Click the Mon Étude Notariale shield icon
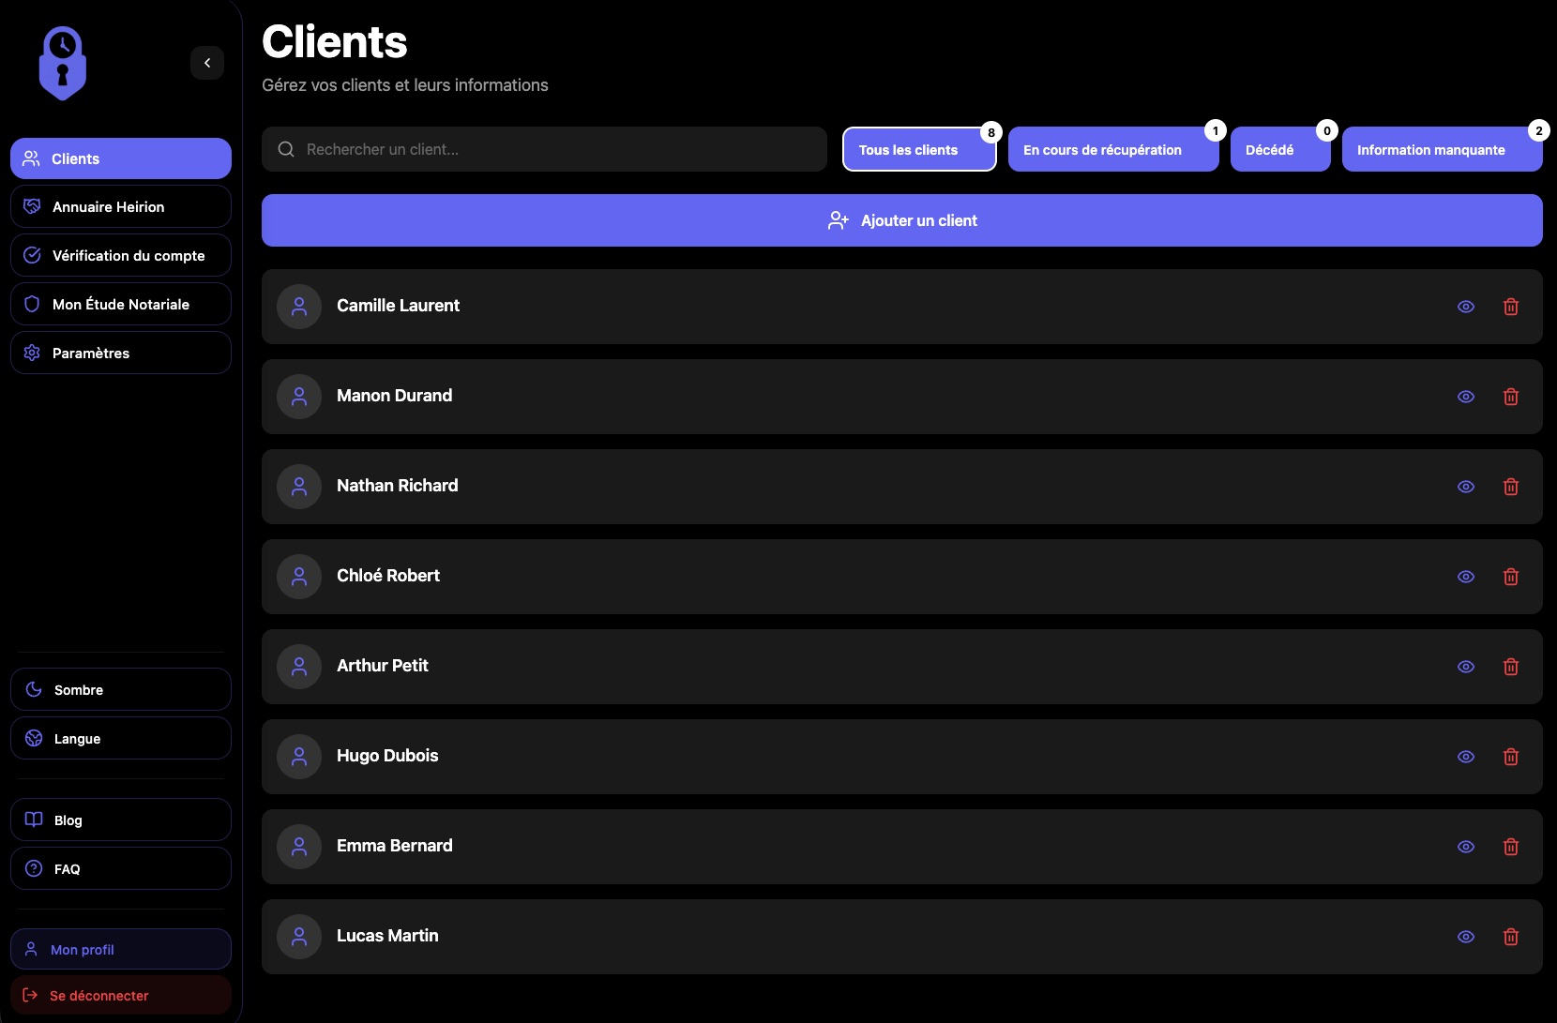Screen dimensions: 1557x1023 [x=32, y=304]
